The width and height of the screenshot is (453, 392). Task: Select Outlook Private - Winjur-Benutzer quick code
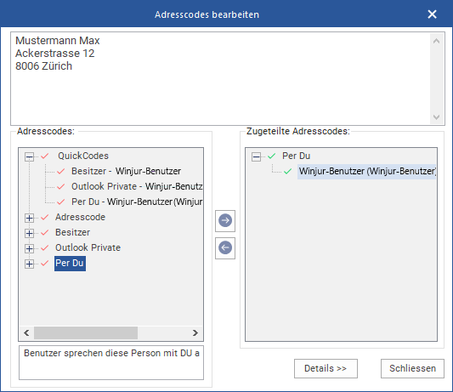tap(137, 186)
